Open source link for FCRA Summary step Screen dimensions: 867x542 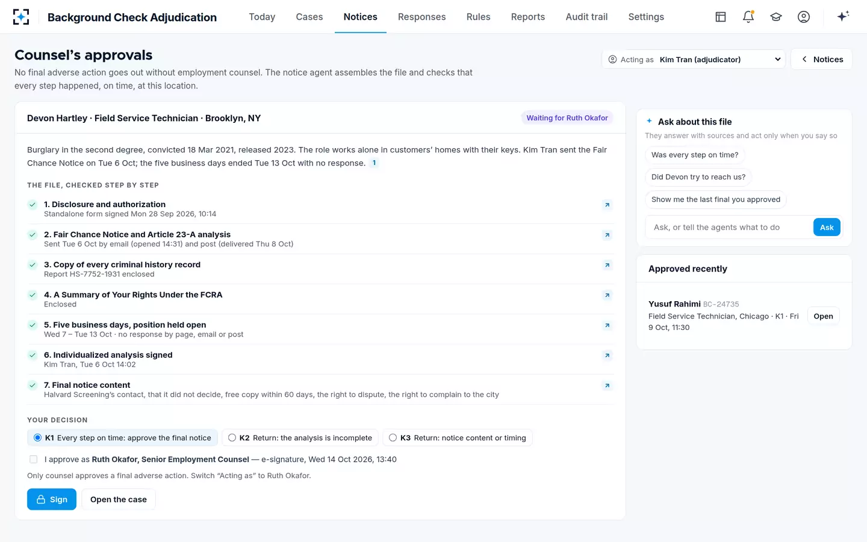(607, 295)
